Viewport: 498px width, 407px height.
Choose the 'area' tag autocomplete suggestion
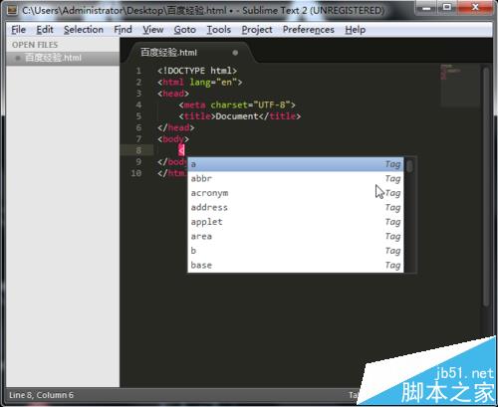point(296,237)
